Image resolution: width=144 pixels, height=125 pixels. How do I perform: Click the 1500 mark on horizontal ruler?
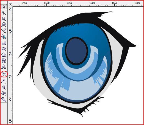[47, 3]
